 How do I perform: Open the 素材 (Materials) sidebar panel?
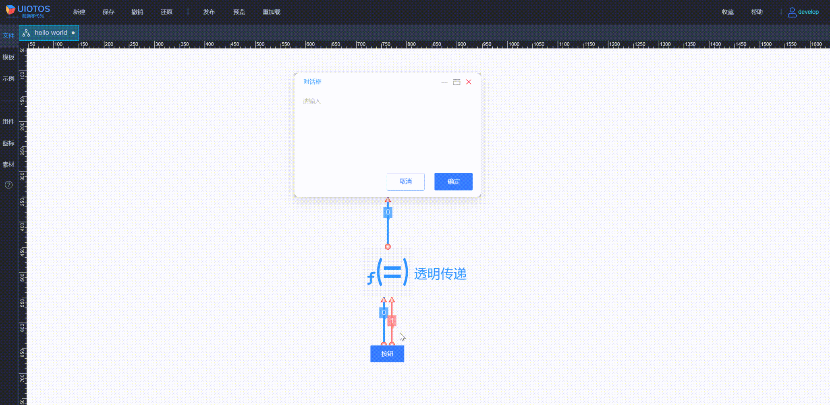(8, 164)
